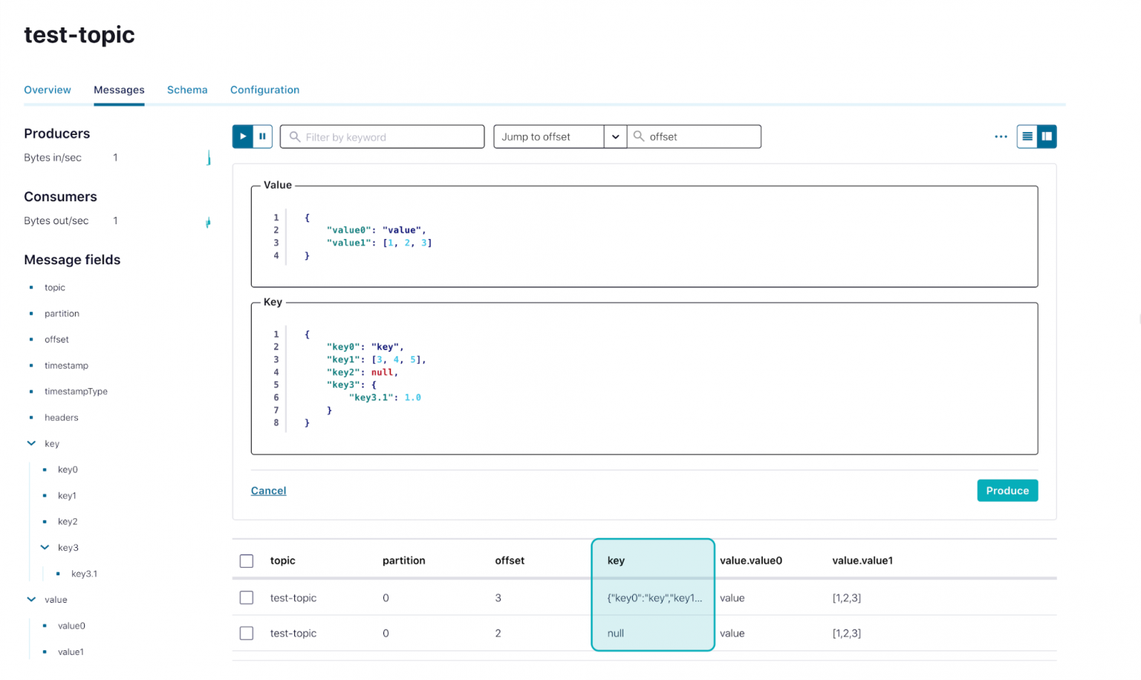This screenshot has height=680, width=1141.
Task: Check the message row with offset 2
Action: click(x=246, y=633)
